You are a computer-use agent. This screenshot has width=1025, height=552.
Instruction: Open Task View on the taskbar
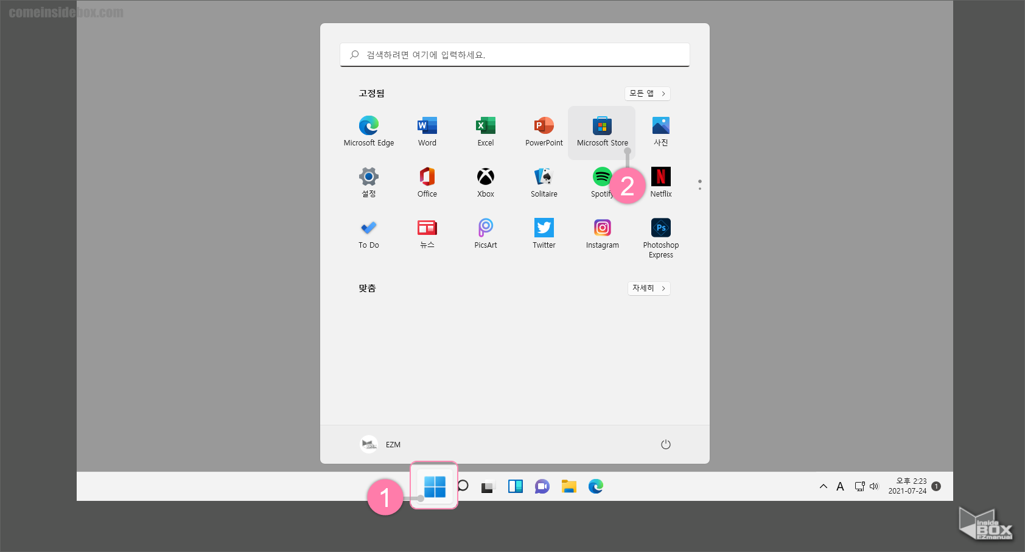pos(488,486)
